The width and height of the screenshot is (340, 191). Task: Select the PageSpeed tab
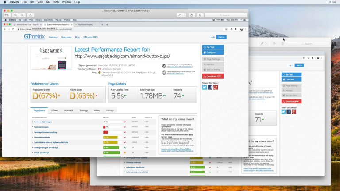pyautogui.click(x=39, y=111)
